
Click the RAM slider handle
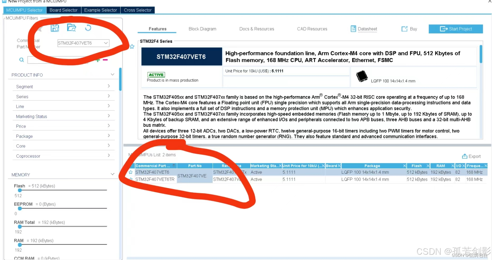[20, 245]
